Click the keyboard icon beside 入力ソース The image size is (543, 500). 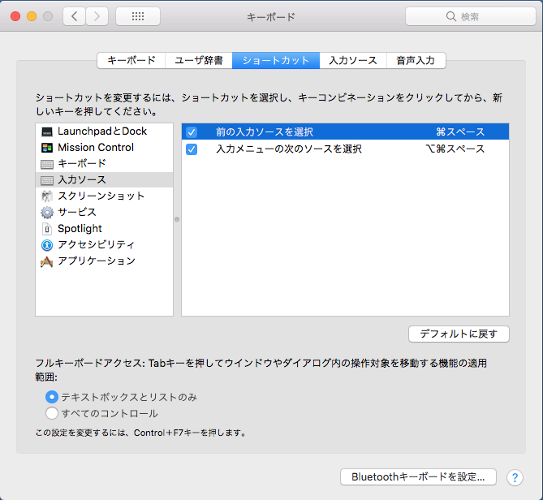(47, 180)
